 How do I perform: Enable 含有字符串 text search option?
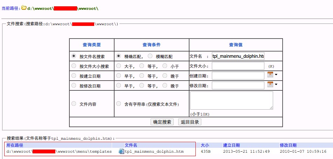[x=119, y=104]
